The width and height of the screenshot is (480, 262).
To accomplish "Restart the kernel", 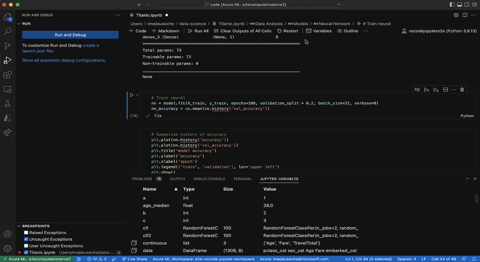I will [288, 31].
